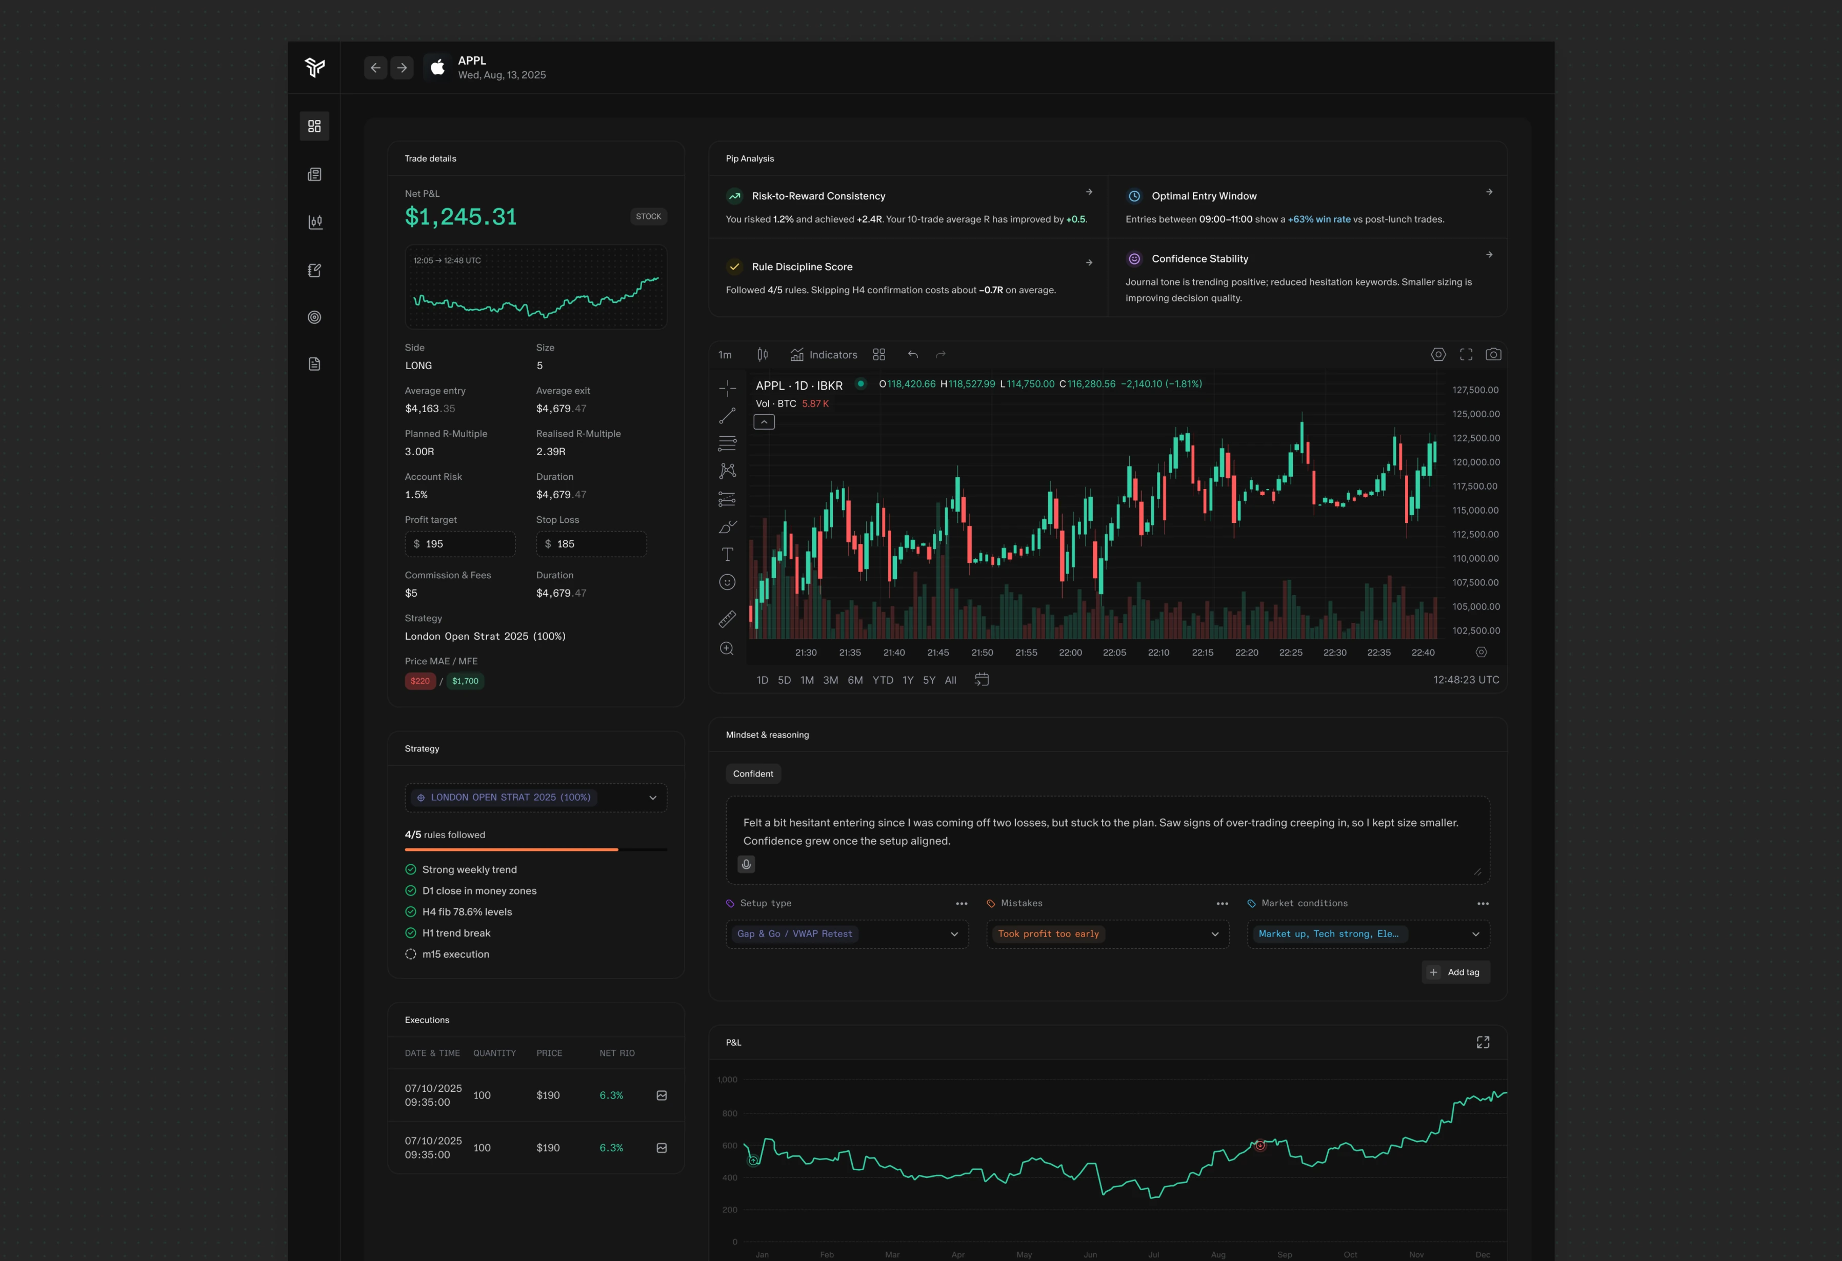Select the text annotation tool

click(728, 555)
